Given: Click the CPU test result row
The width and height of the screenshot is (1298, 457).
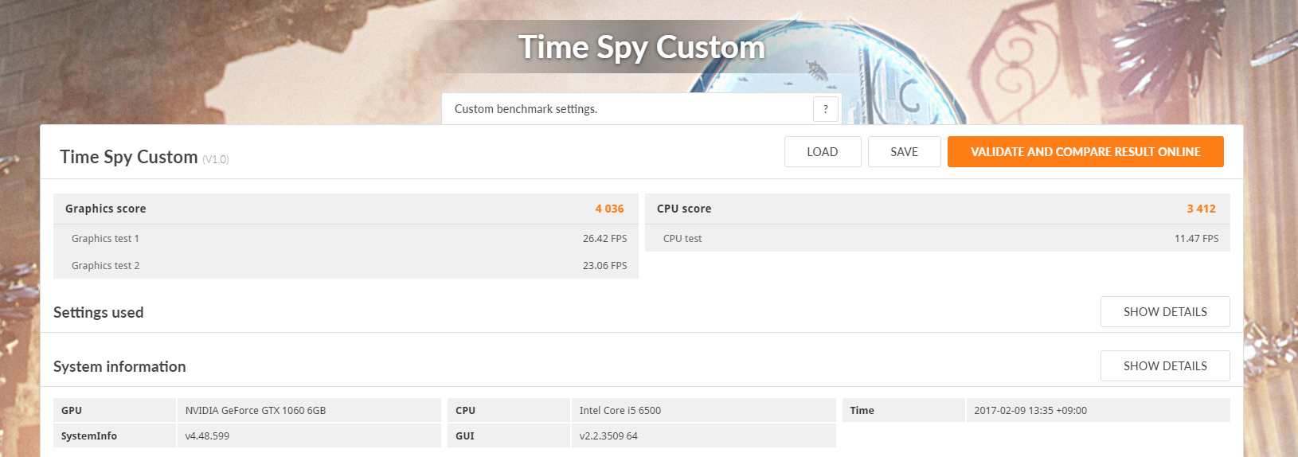Looking at the screenshot, I should [x=937, y=238].
